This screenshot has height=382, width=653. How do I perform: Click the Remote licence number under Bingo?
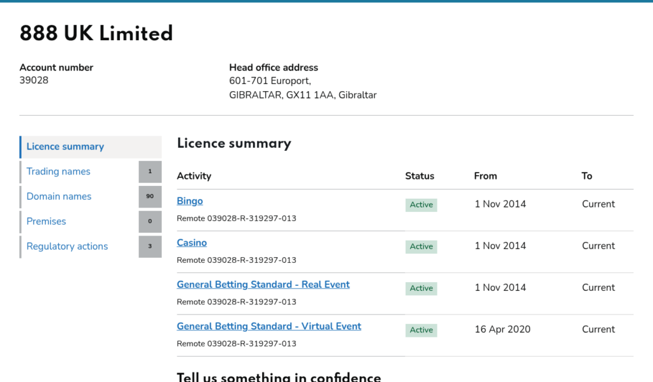[x=237, y=218]
